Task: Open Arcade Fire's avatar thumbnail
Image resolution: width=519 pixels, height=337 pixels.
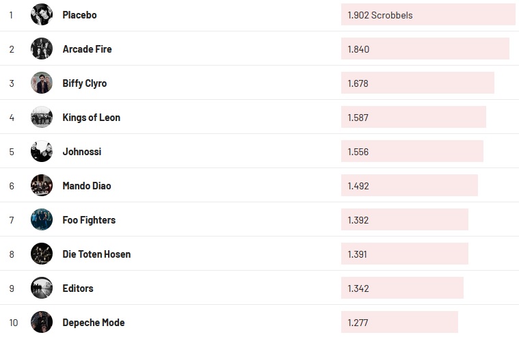Action: point(42,49)
